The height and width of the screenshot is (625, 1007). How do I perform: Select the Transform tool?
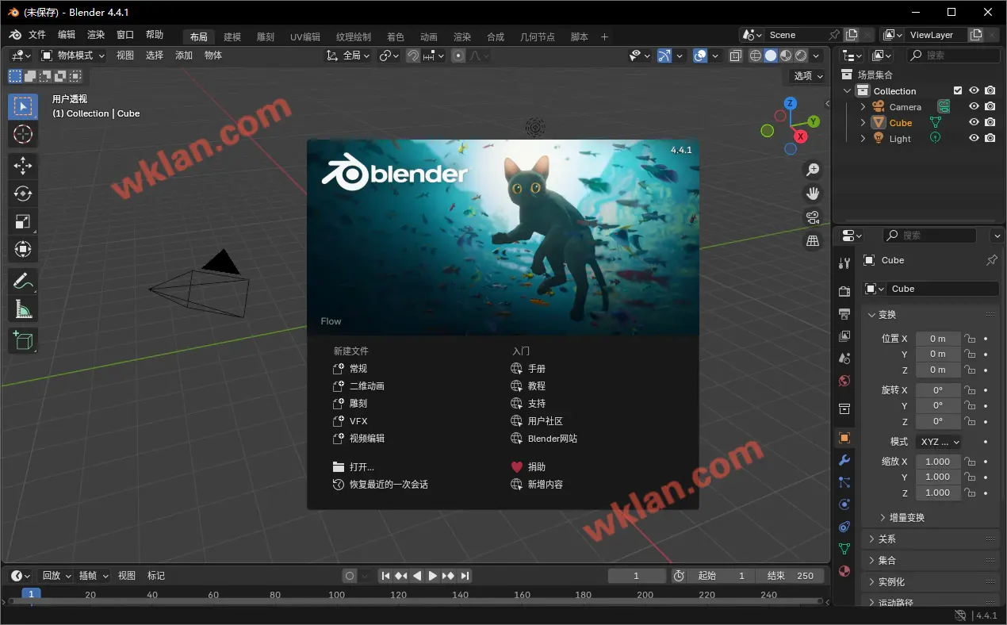click(x=23, y=249)
